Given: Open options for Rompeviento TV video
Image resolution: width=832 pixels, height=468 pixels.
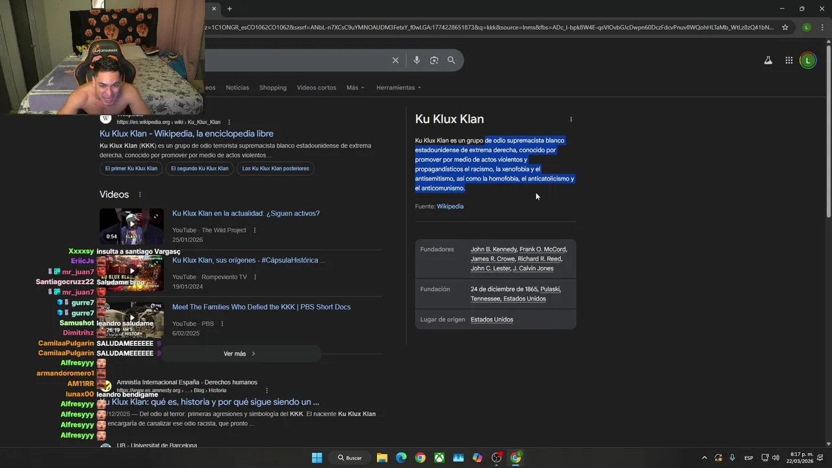Looking at the screenshot, I should click(255, 277).
